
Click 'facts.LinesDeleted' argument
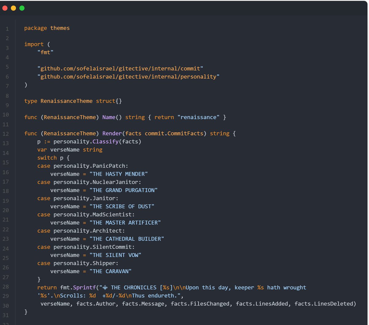click(x=324, y=304)
